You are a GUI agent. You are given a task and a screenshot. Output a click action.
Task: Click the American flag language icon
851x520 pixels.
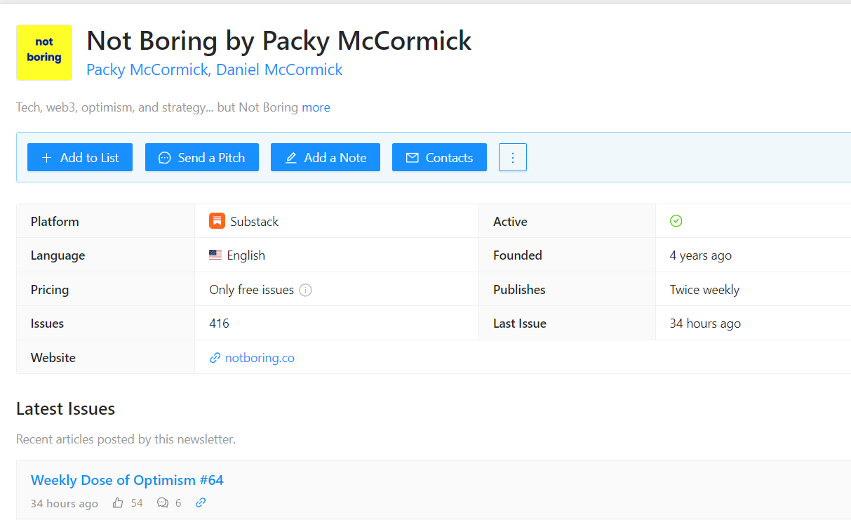pyautogui.click(x=215, y=254)
